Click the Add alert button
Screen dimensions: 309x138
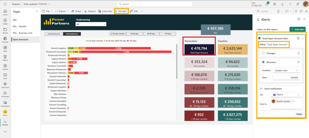click(297, 29)
